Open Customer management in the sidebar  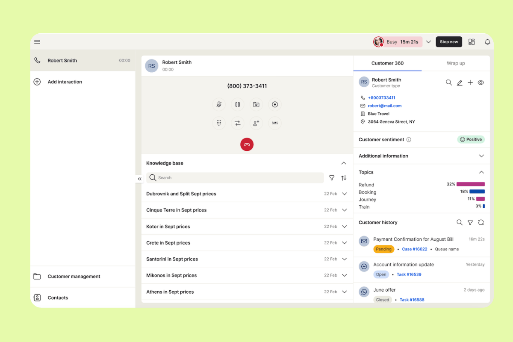[x=74, y=276]
